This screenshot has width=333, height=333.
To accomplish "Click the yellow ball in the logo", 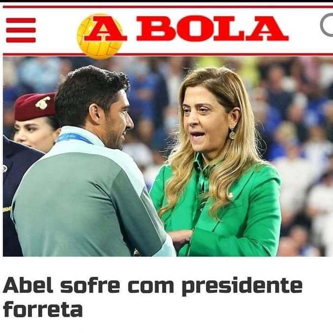I will [100, 36].
